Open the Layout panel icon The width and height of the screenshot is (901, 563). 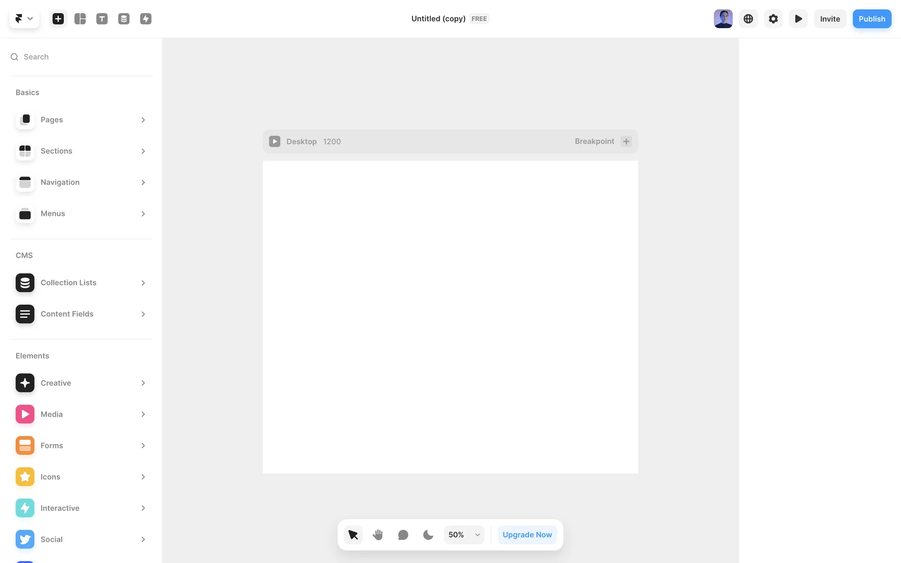pyautogui.click(x=80, y=19)
